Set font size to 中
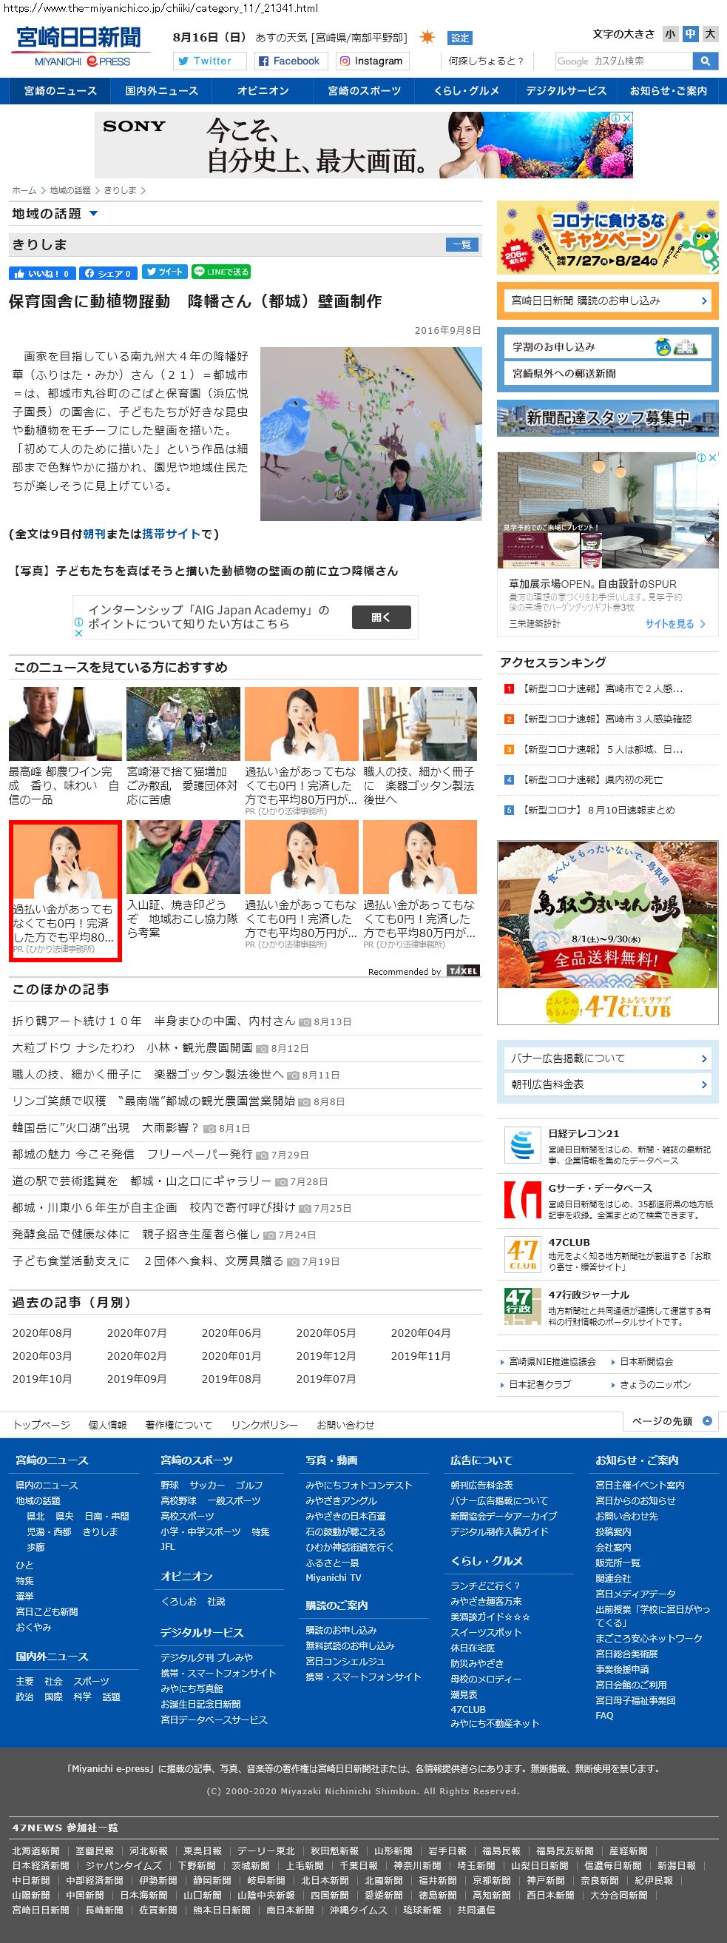Screen dimensions: 727x1943 point(690,34)
